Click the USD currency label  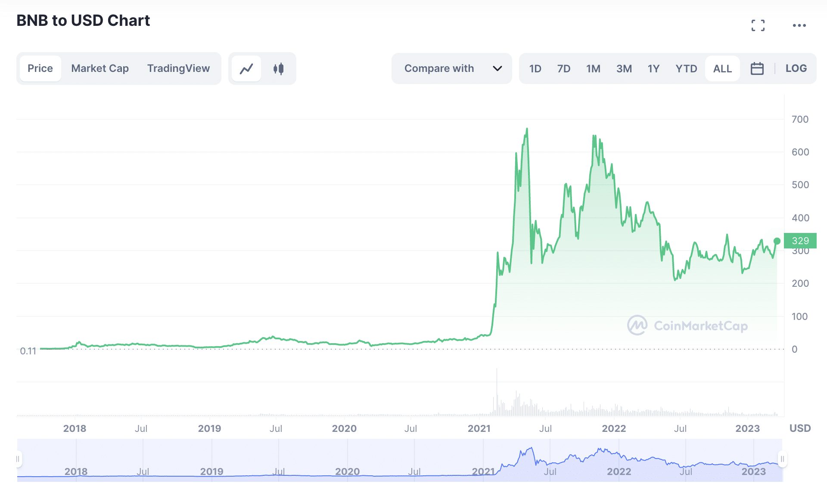[x=800, y=428]
